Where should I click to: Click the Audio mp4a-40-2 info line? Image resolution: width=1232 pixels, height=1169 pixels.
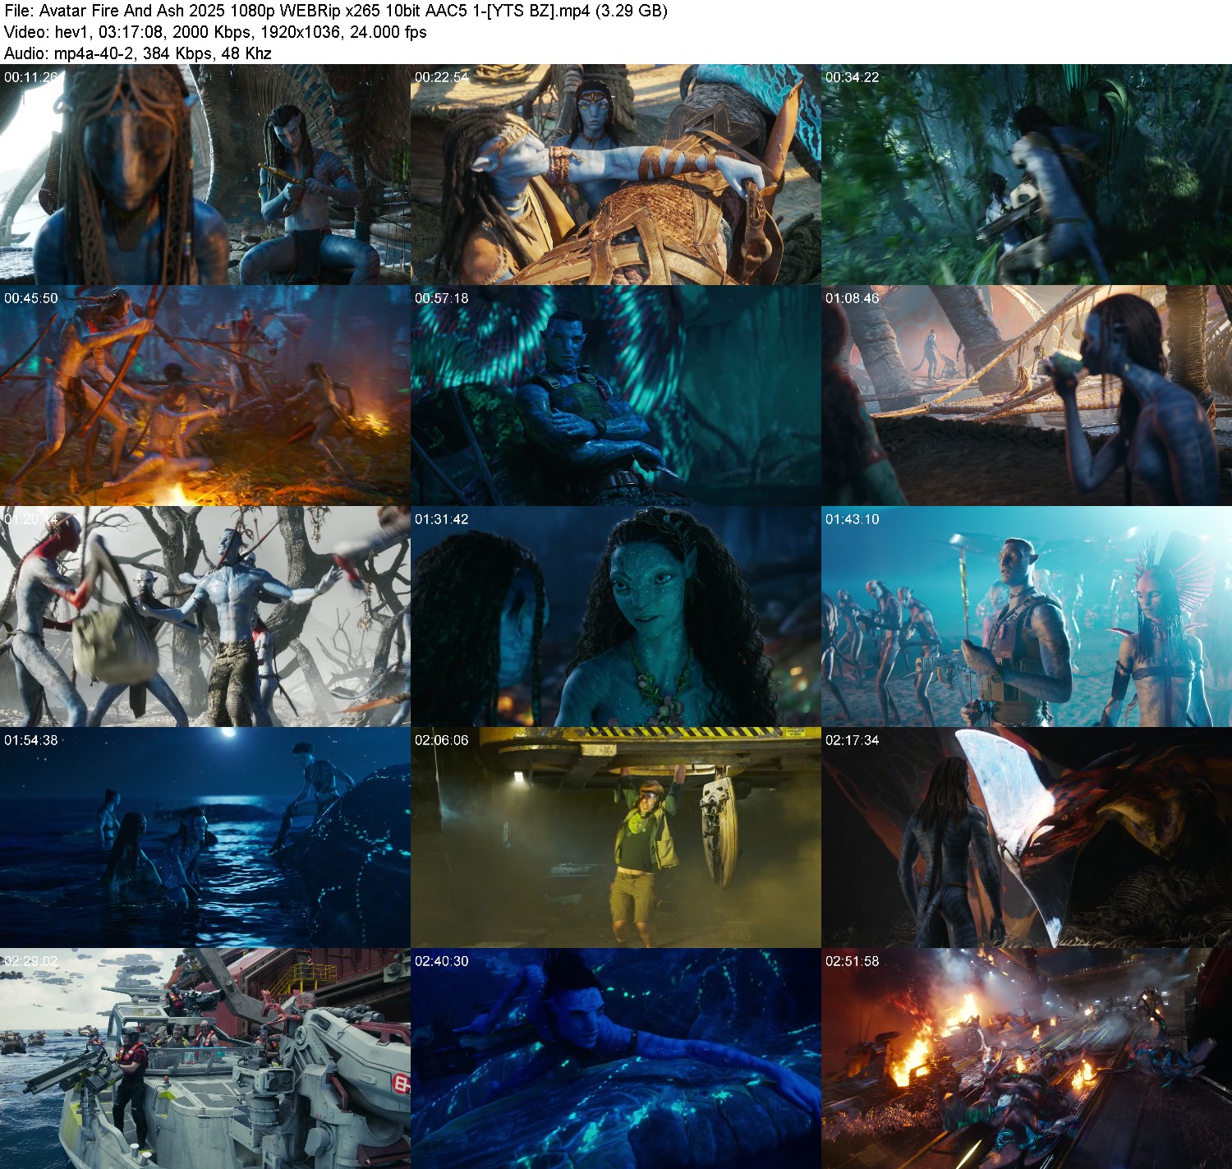pos(138,53)
